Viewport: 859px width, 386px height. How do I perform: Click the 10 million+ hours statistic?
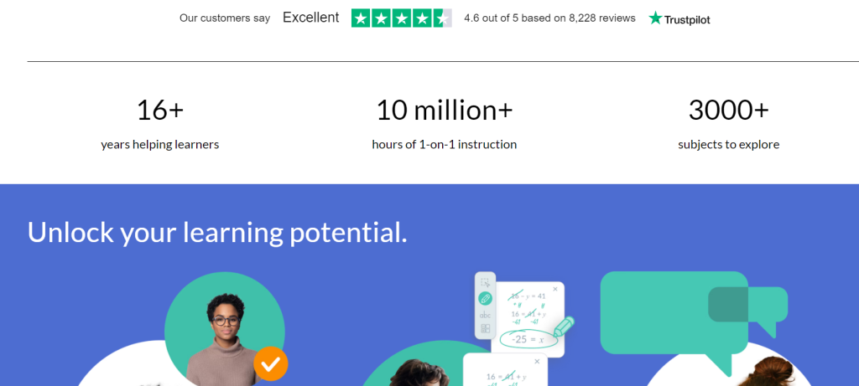click(x=444, y=110)
